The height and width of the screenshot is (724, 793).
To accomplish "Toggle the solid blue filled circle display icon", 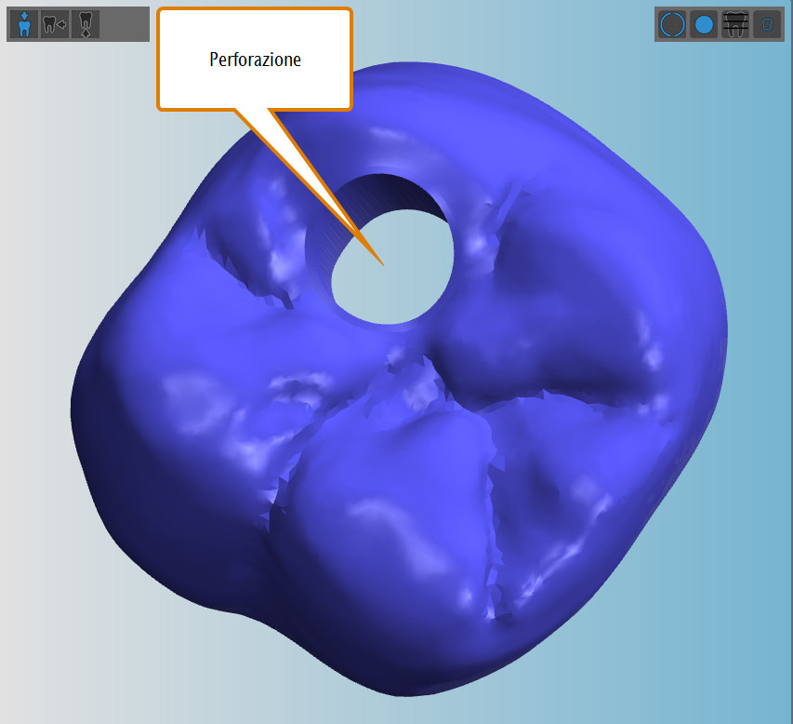I will [704, 24].
